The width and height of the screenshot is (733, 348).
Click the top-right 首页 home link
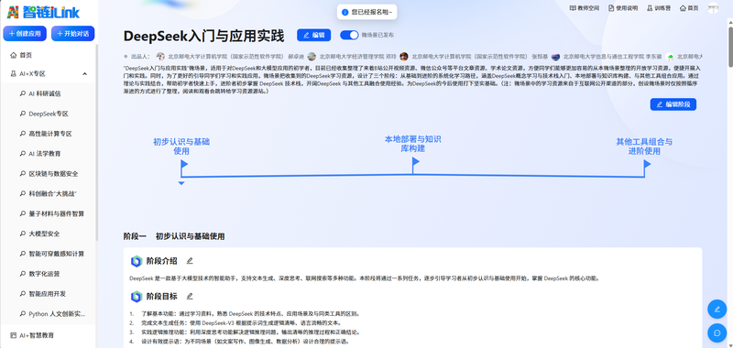(x=690, y=8)
